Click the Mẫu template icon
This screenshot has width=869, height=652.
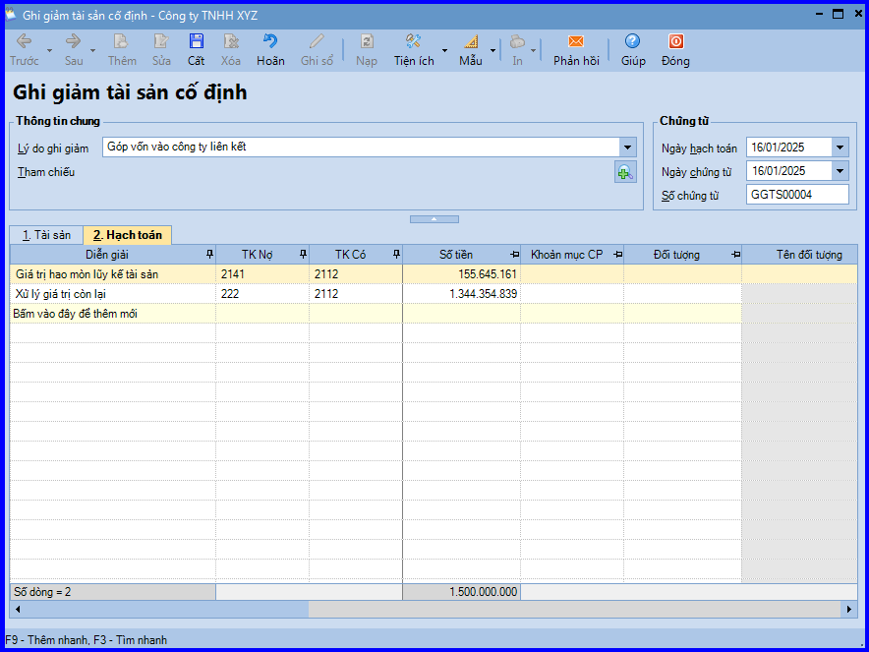point(470,42)
